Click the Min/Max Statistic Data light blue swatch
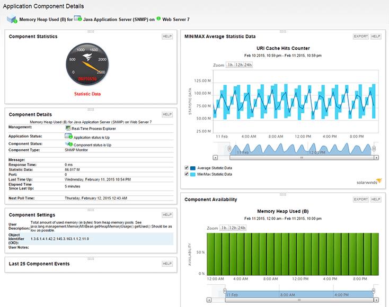The height and width of the screenshot is (307, 389). point(193,174)
